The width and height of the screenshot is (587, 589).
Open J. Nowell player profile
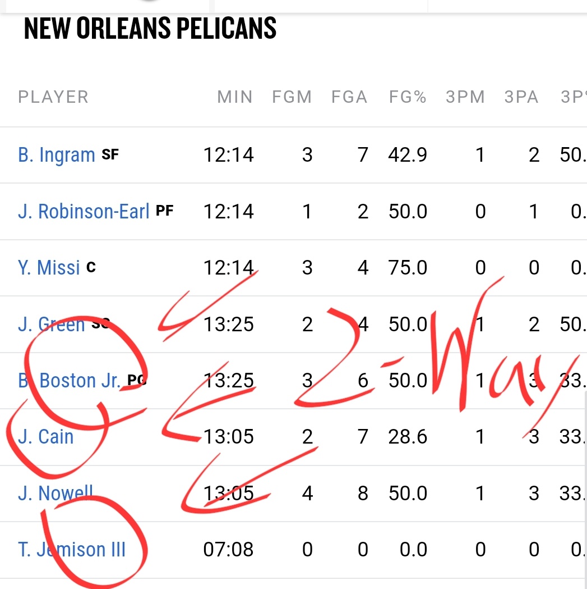coord(55,493)
